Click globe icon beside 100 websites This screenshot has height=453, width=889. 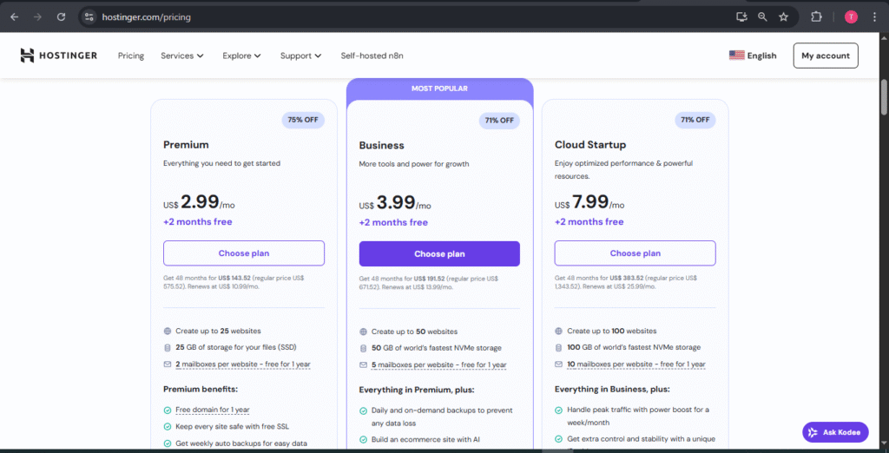[558, 332]
